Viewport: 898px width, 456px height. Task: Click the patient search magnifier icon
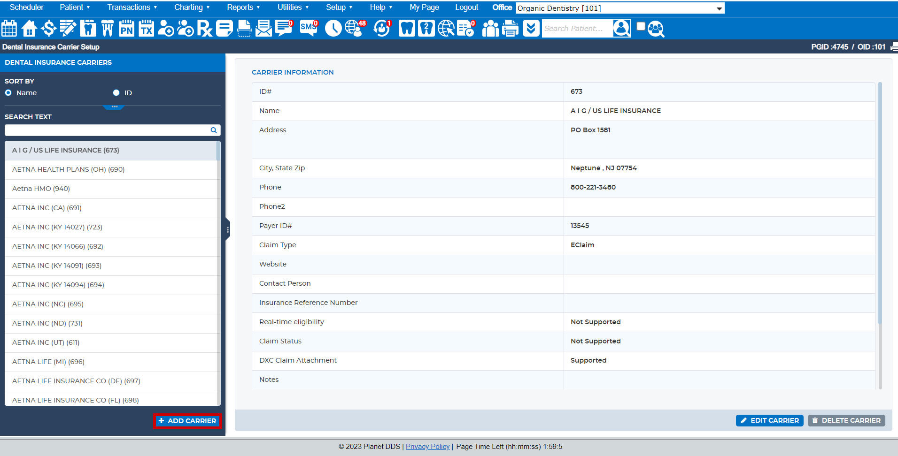(x=622, y=29)
